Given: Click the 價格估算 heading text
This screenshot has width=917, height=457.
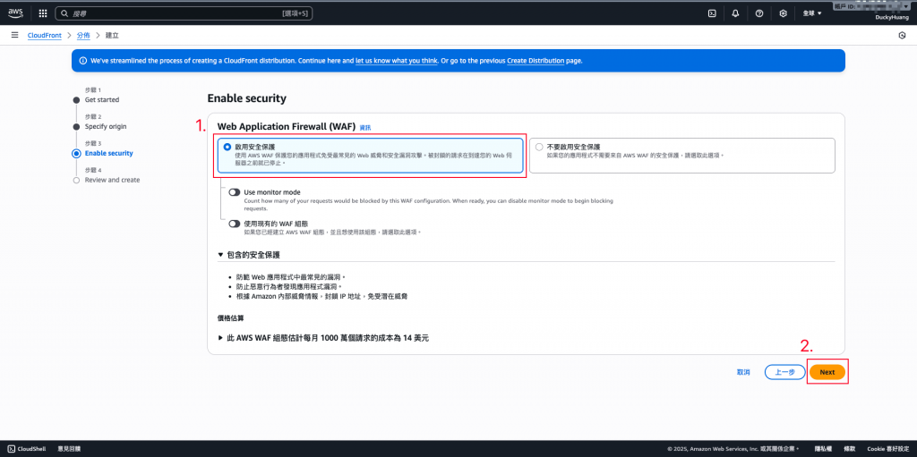Looking at the screenshot, I should (x=228, y=318).
